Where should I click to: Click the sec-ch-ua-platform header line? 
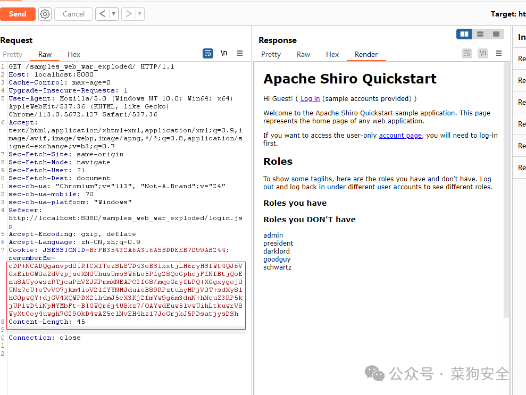70,202
